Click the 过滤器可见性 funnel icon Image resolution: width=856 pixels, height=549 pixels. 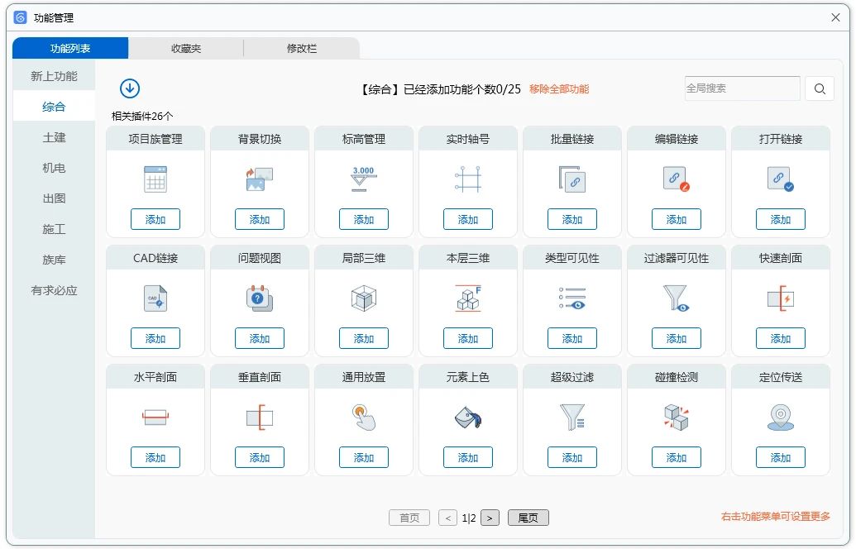tap(677, 298)
